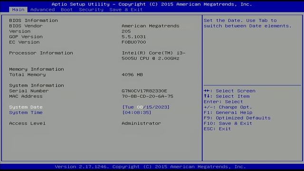The image size is (304, 171).
Task: Click the +/-: Change Opt. hint
Action: pyautogui.click(x=228, y=107)
